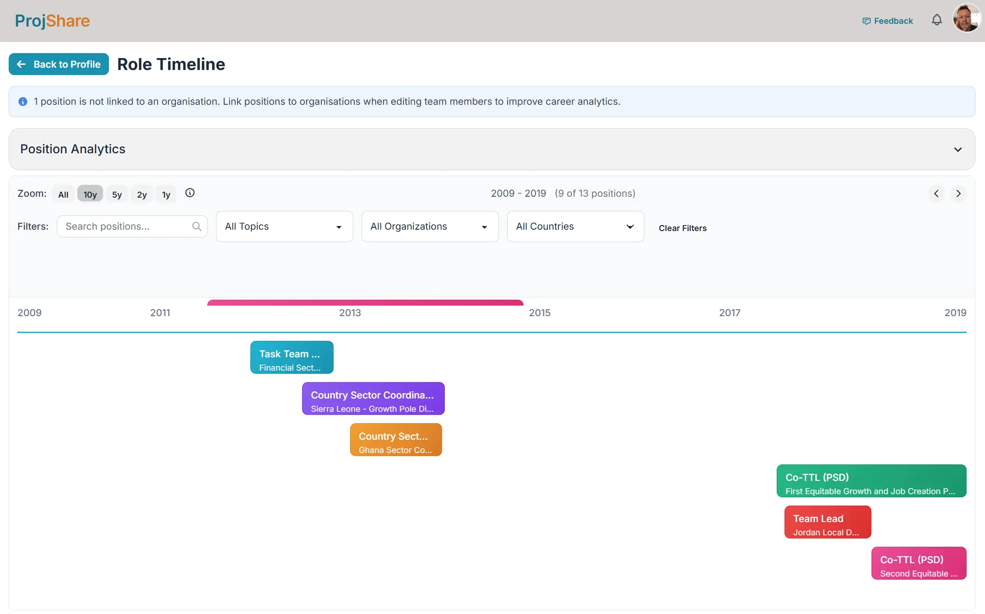Click the blue info icon in the alert banner

(x=22, y=102)
